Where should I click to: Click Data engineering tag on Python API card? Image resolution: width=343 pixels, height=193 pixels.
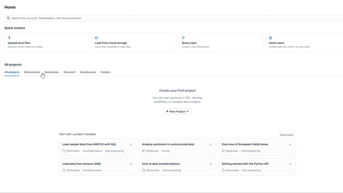[251, 170]
